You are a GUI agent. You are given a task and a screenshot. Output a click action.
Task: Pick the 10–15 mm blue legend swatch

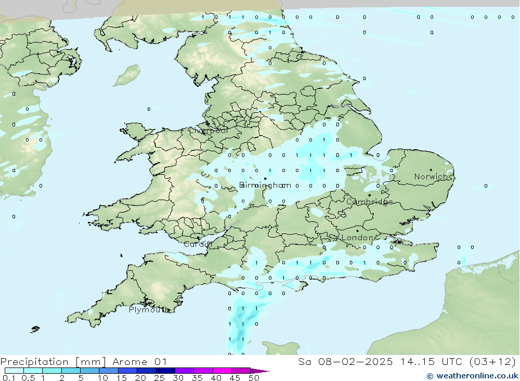click(109, 371)
